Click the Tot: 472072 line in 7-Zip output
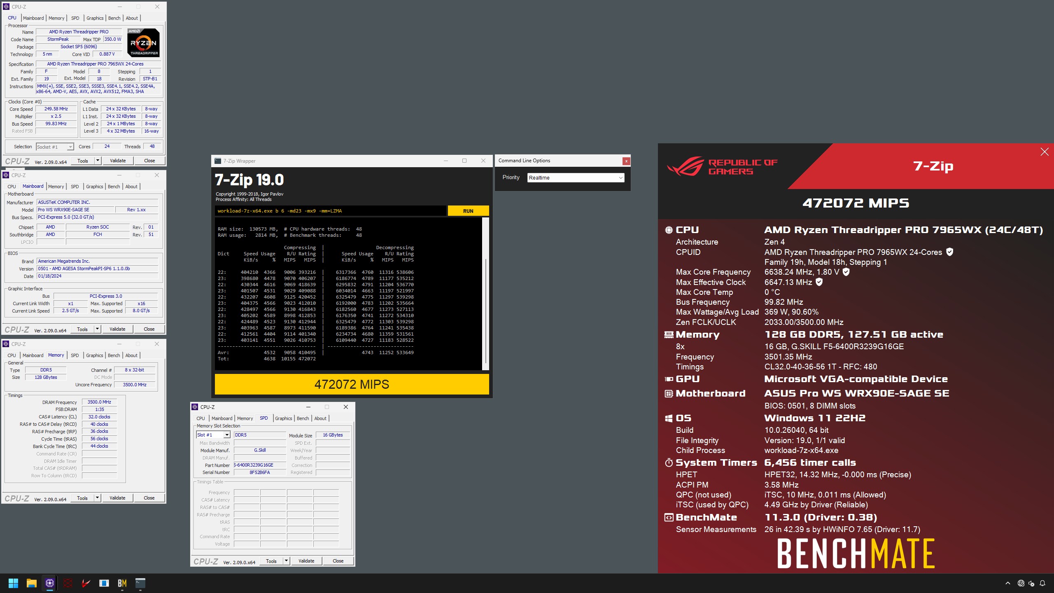Image resolution: width=1054 pixels, height=593 pixels. click(267, 359)
